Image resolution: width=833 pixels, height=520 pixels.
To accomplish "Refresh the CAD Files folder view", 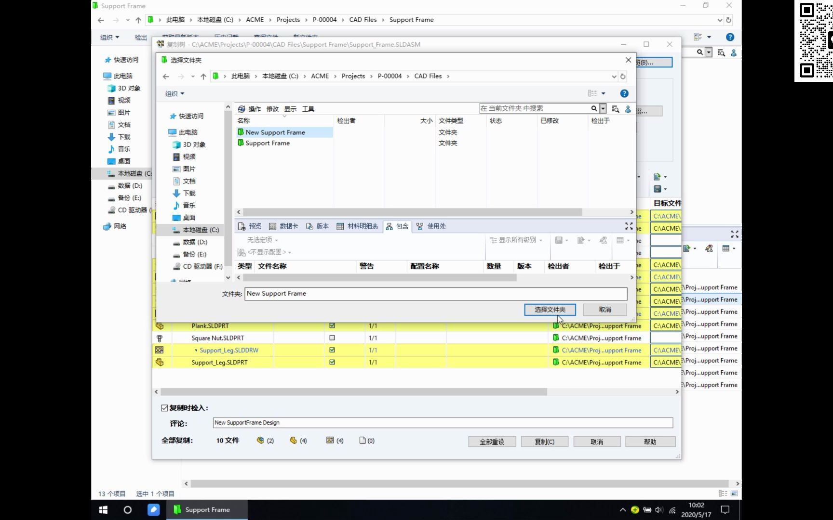I will coord(622,76).
